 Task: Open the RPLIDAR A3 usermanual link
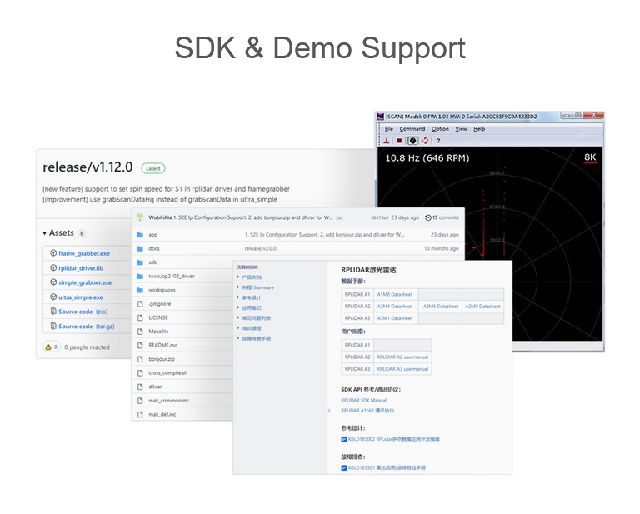(x=402, y=369)
